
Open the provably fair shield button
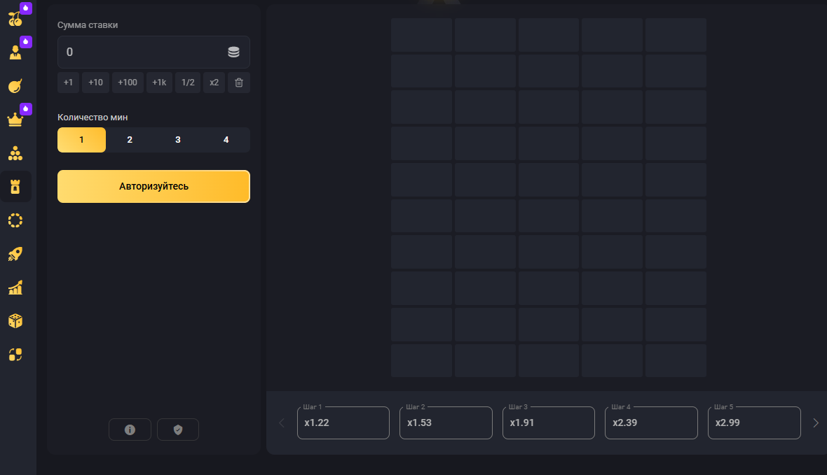tap(178, 429)
